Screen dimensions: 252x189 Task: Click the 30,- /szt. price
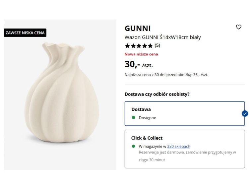click(x=139, y=64)
